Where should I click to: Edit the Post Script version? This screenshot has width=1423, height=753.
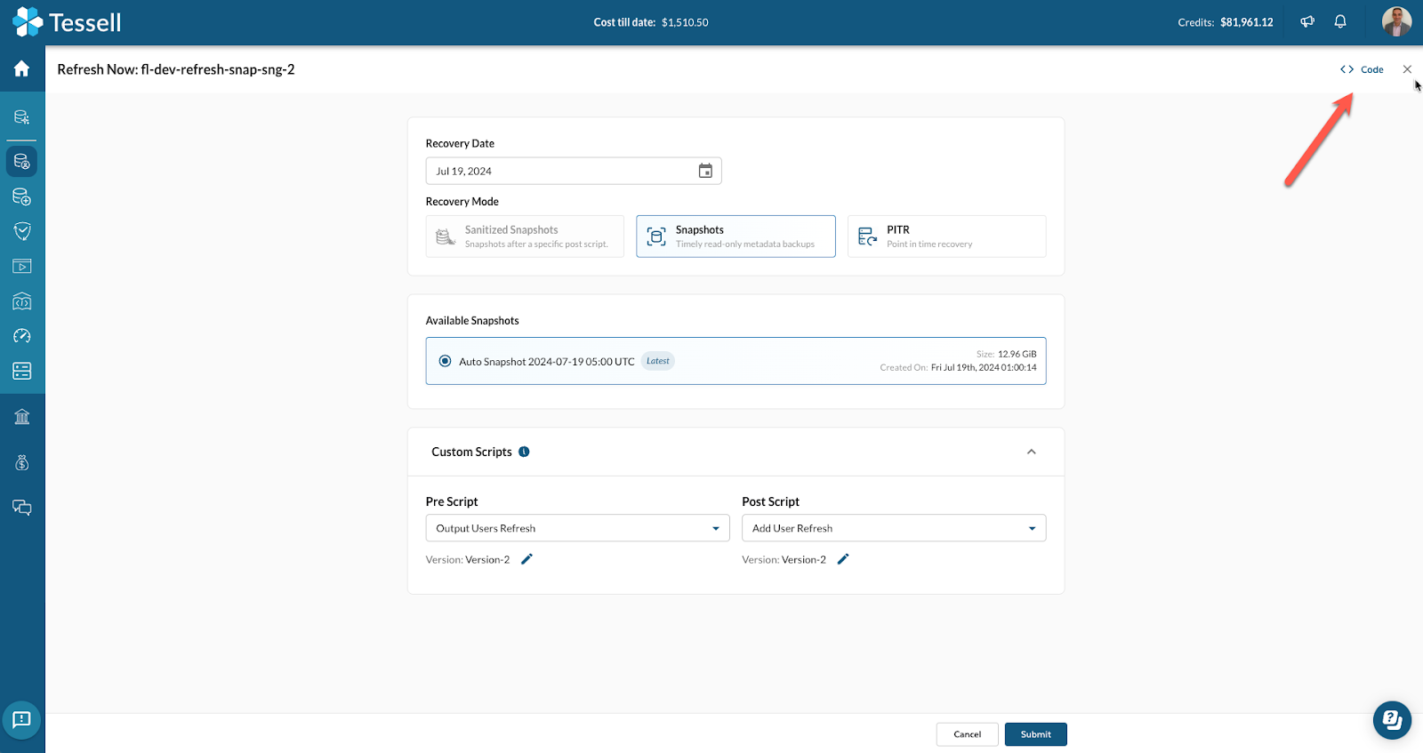tap(843, 559)
